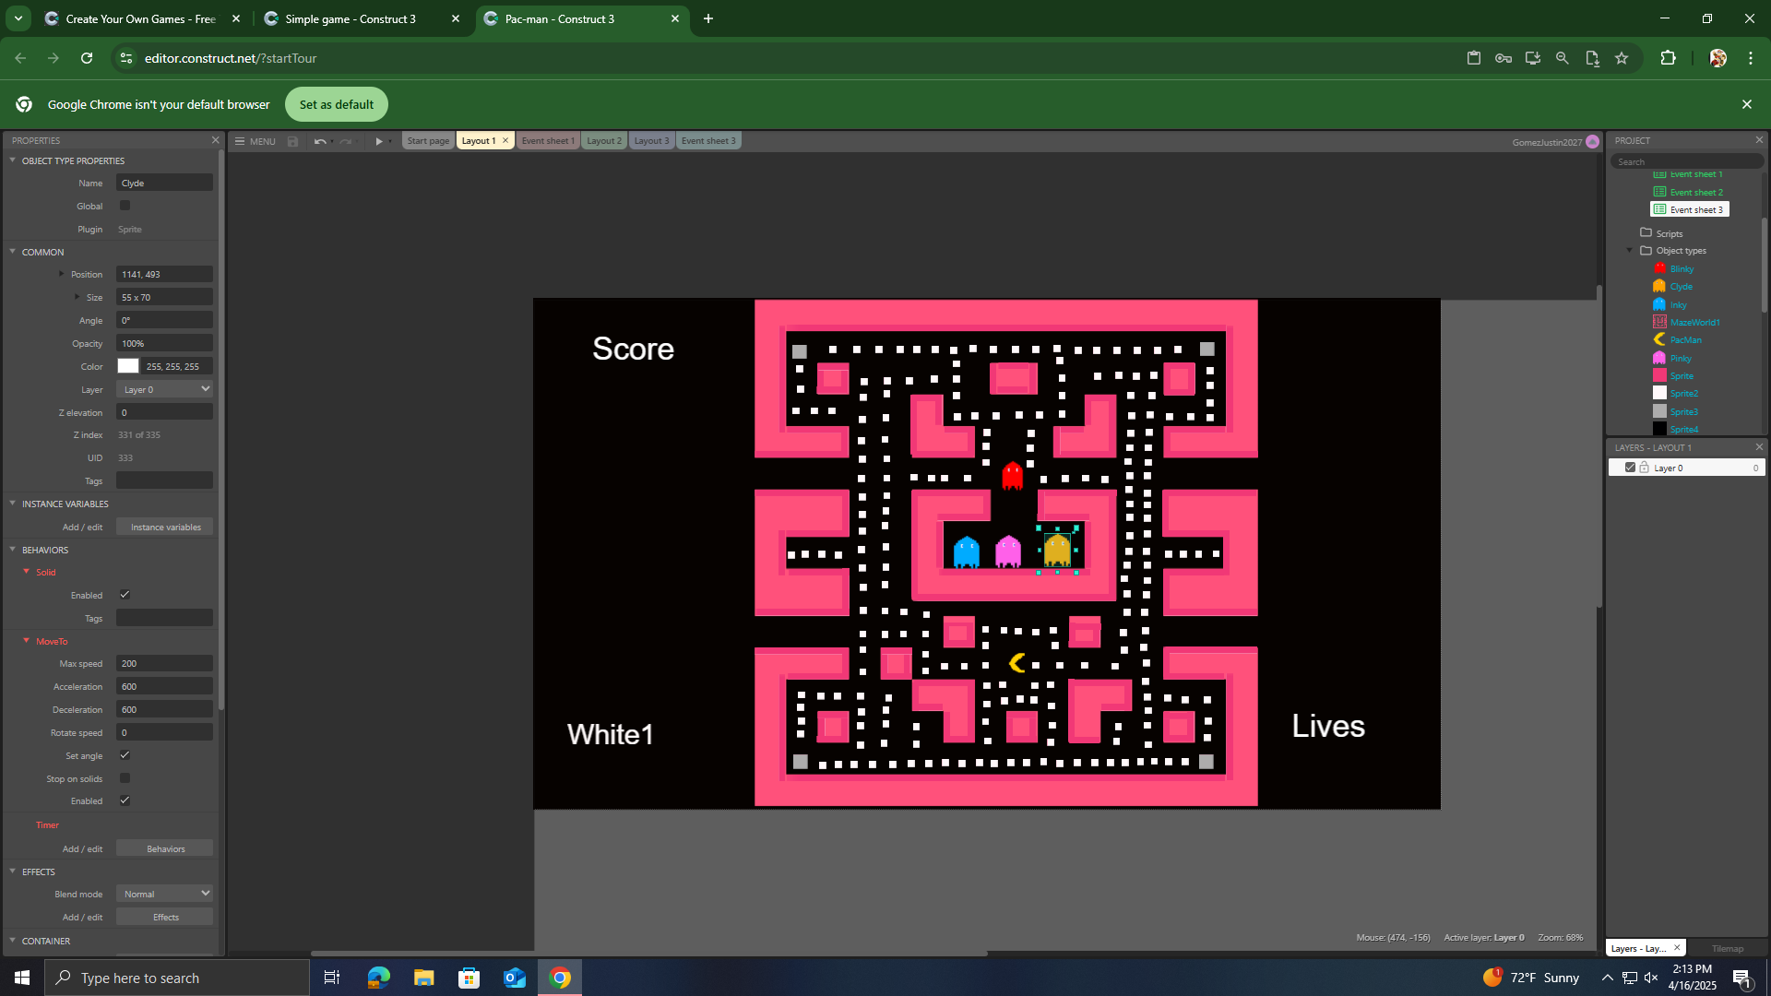Viewport: 1771px width, 996px height.
Task: Switch to the Start page tab
Action: click(x=428, y=141)
